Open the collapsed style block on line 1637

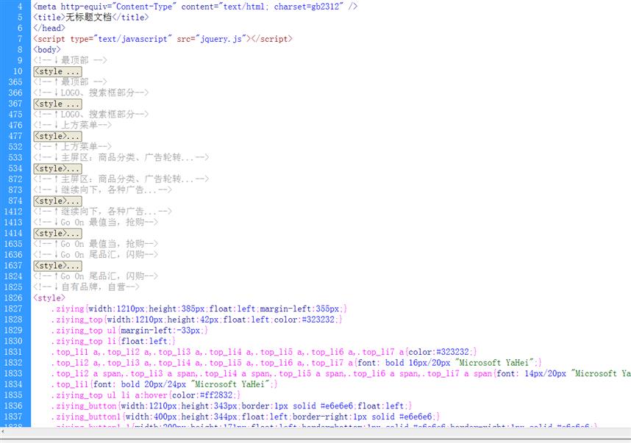click(x=57, y=266)
